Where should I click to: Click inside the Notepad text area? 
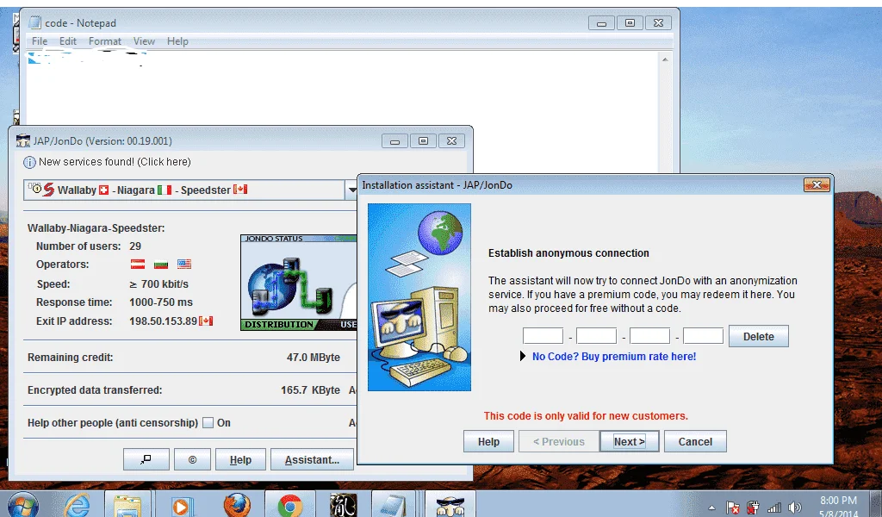click(x=342, y=113)
